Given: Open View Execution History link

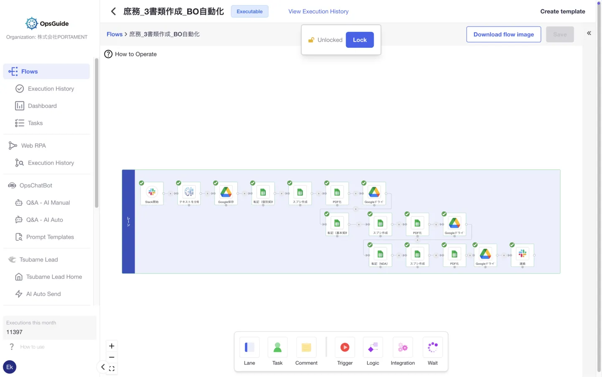Looking at the screenshot, I should tap(318, 11).
